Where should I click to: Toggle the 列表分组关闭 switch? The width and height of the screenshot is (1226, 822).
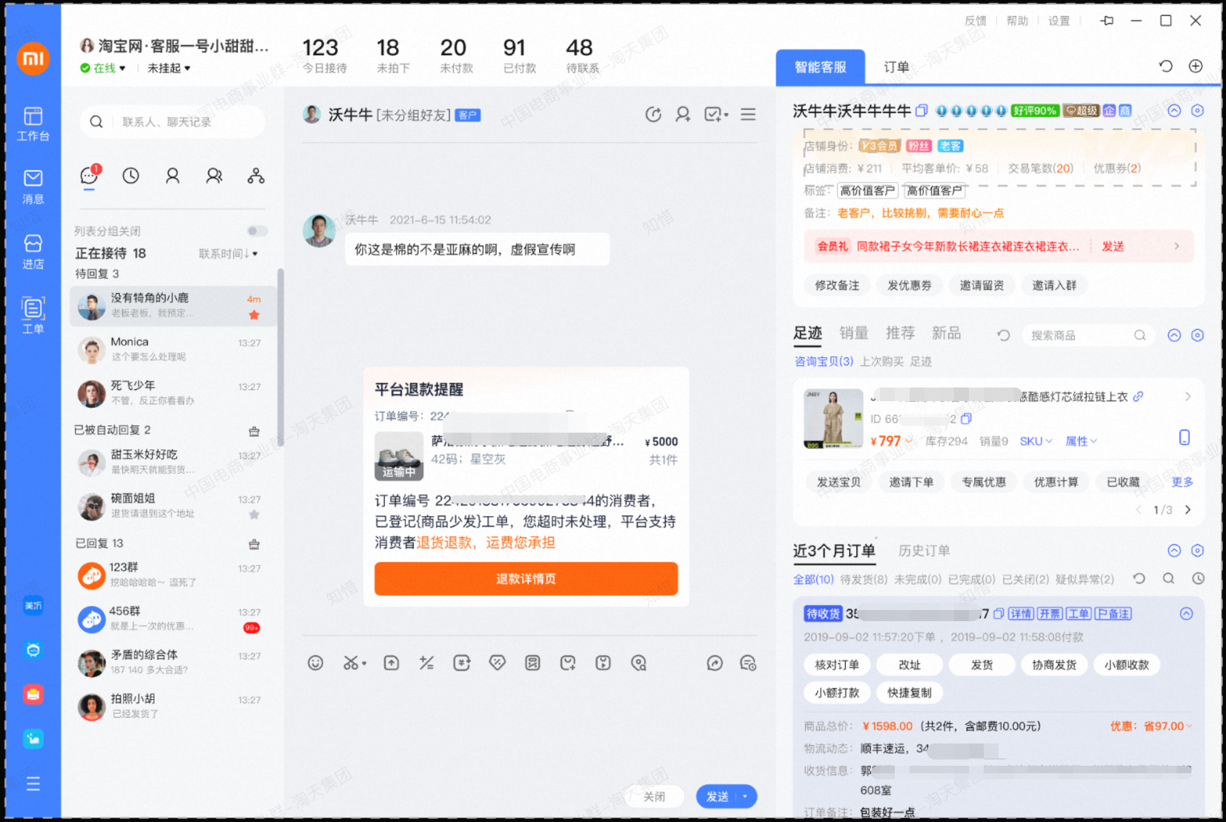point(257,231)
